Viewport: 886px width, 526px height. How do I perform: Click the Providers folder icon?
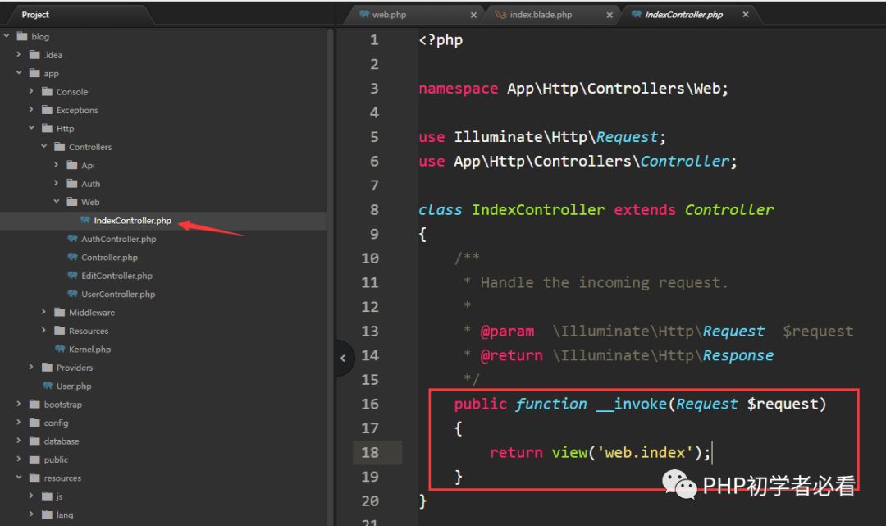47,368
